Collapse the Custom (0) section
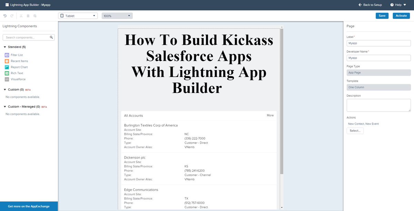Image resolution: width=414 pixels, height=211 pixels. tap(5, 89)
